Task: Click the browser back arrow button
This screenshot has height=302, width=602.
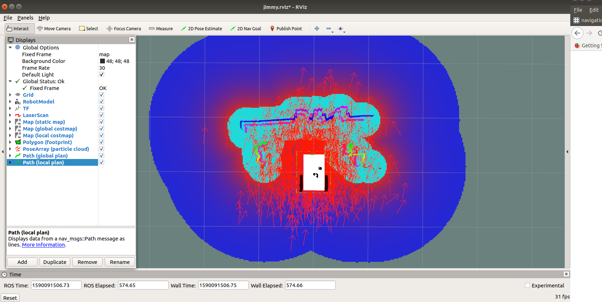Action: 577,33
